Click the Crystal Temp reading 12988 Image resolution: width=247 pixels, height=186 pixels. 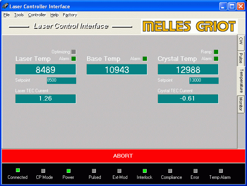click(x=188, y=69)
